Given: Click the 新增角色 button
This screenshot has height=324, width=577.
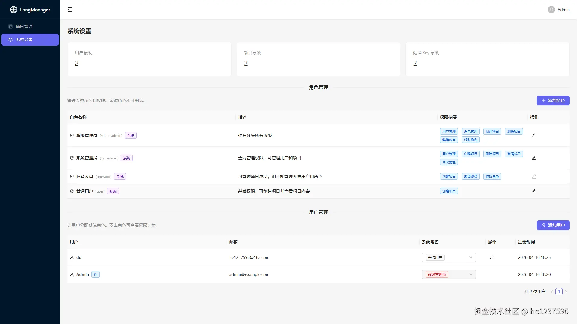Looking at the screenshot, I should (553, 100).
